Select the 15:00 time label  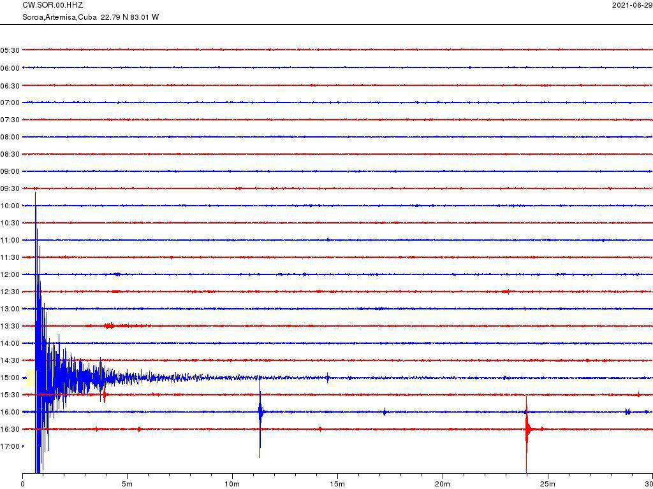point(10,378)
